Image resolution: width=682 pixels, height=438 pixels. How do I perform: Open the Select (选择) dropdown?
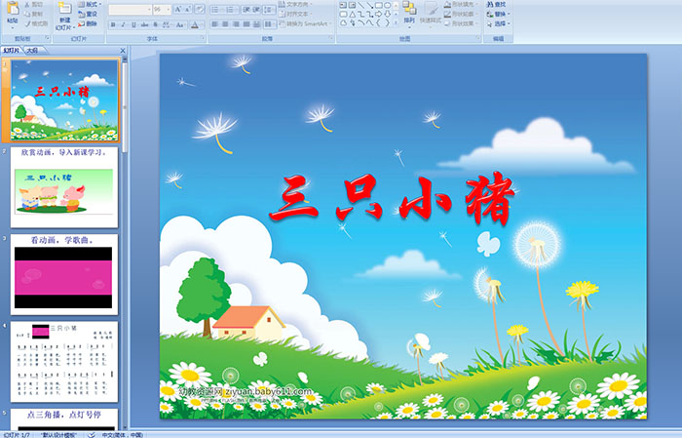tap(500, 23)
